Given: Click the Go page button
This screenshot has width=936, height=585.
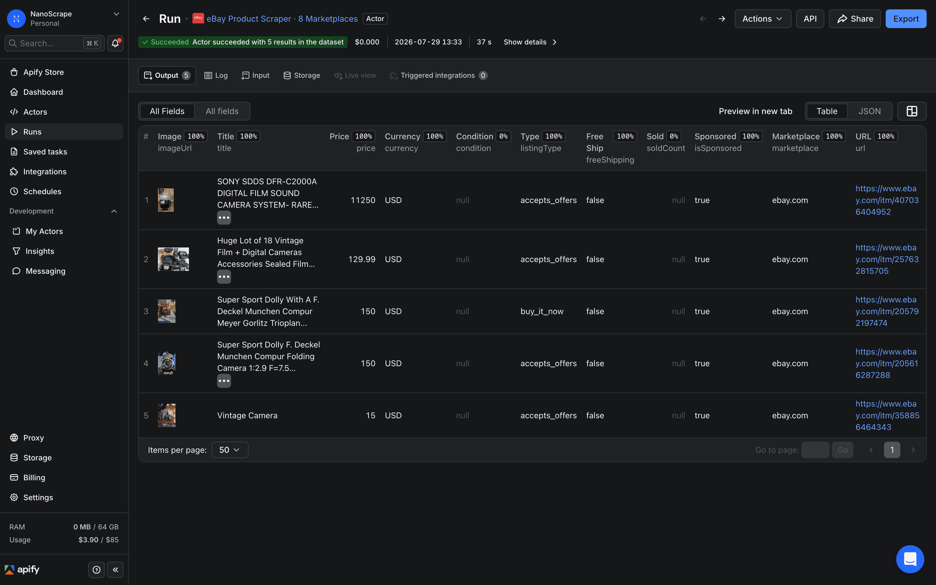Looking at the screenshot, I should point(842,450).
